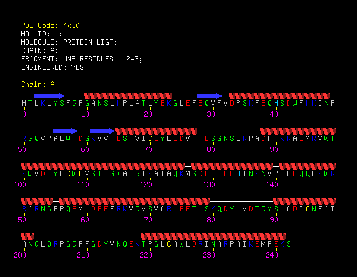Click position number 180
This screenshot has width=357, height=277.
pyautogui.click(x=209, y=220)
